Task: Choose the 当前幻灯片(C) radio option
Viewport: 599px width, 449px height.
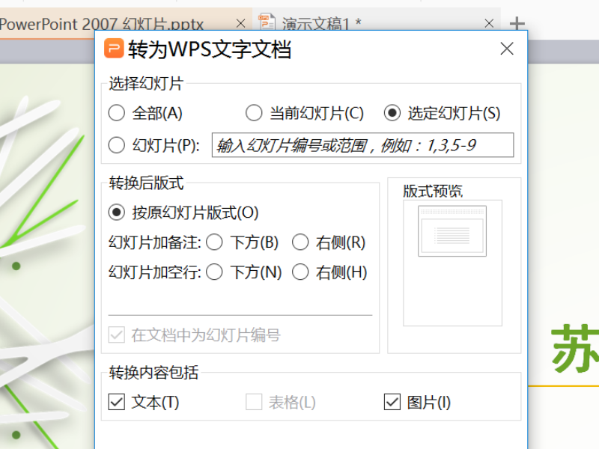Action: tap(254, 114)
